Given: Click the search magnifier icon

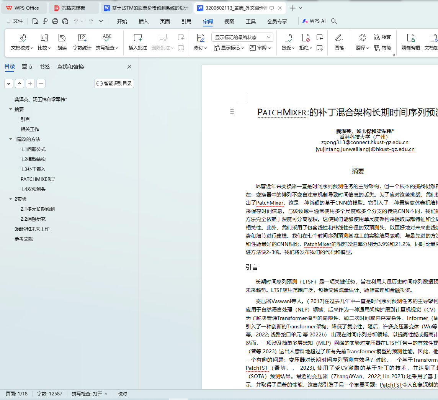Looking at the screenshot, I should click(x=334, y=21).
